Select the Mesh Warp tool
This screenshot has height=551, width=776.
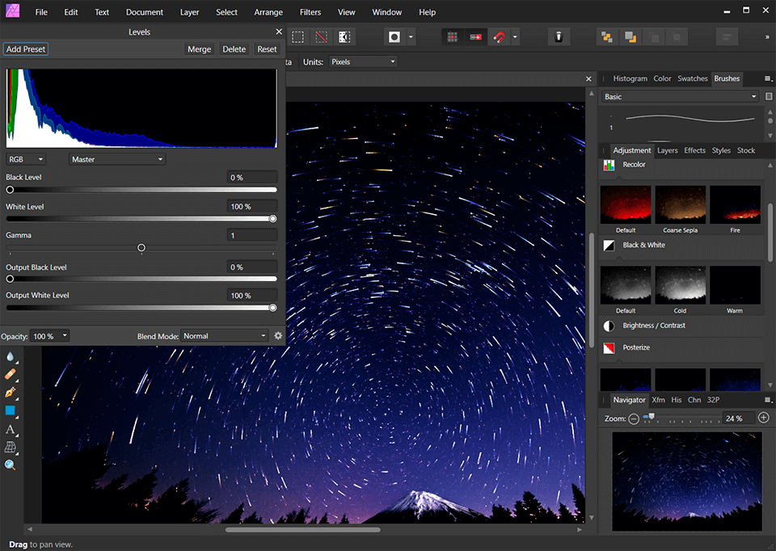click(x=10, y=447)
